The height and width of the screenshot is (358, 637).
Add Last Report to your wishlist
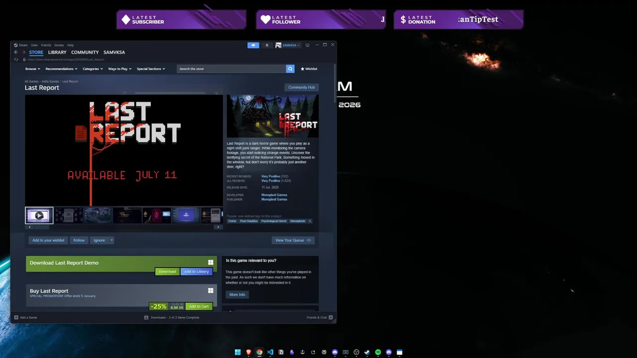(48, 240)
